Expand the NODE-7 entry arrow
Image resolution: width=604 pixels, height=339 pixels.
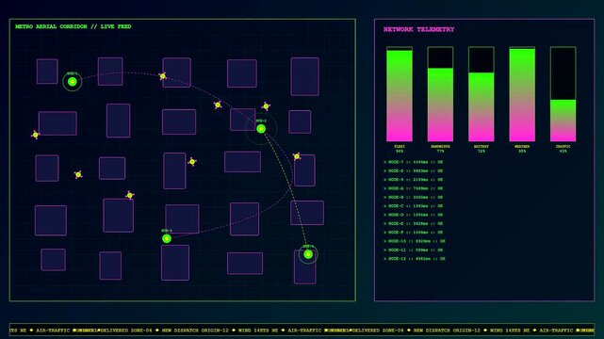click(x=384, y=162)
